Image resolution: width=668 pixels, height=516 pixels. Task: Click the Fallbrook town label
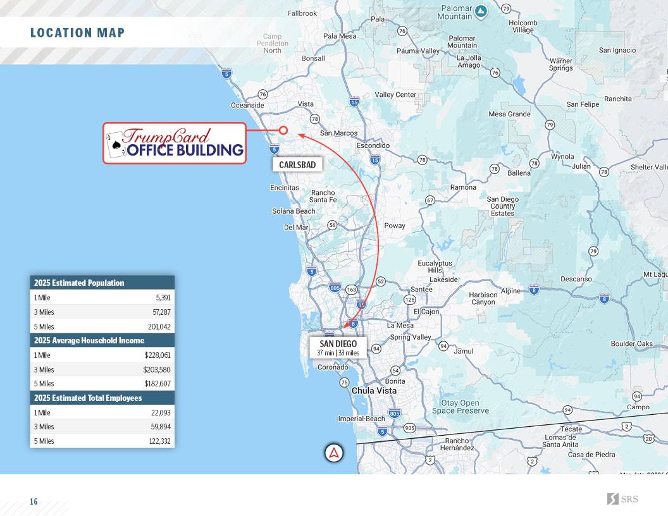pyautogui.click(x=302, y=13)
